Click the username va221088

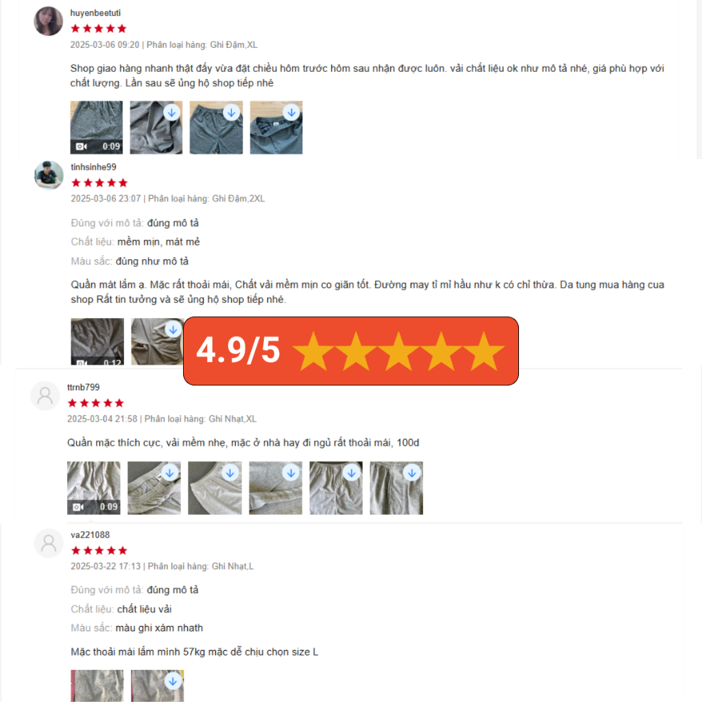tap(90, 535)
